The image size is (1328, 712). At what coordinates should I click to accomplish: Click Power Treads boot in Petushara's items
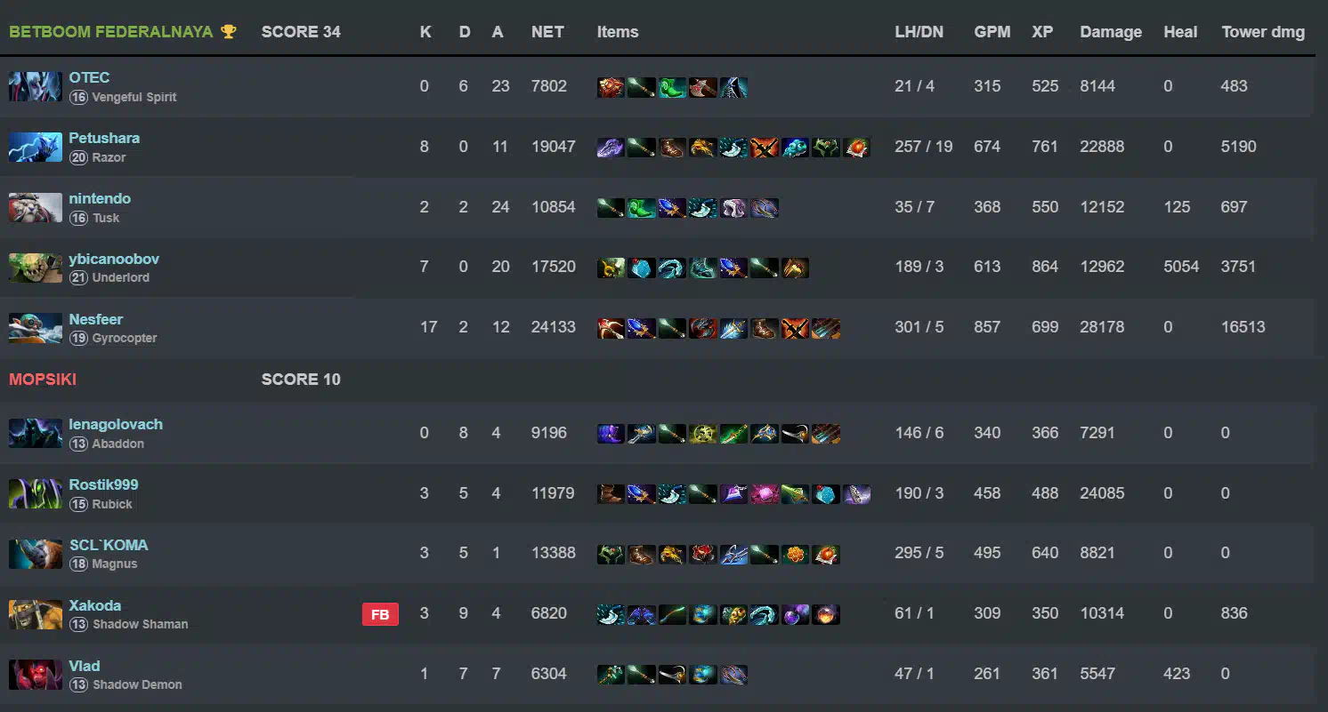coord(672,148)
